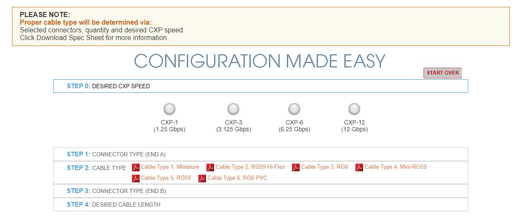
Task: Expand Step 4: Desired Cable Length
Action: click(260, 205)
